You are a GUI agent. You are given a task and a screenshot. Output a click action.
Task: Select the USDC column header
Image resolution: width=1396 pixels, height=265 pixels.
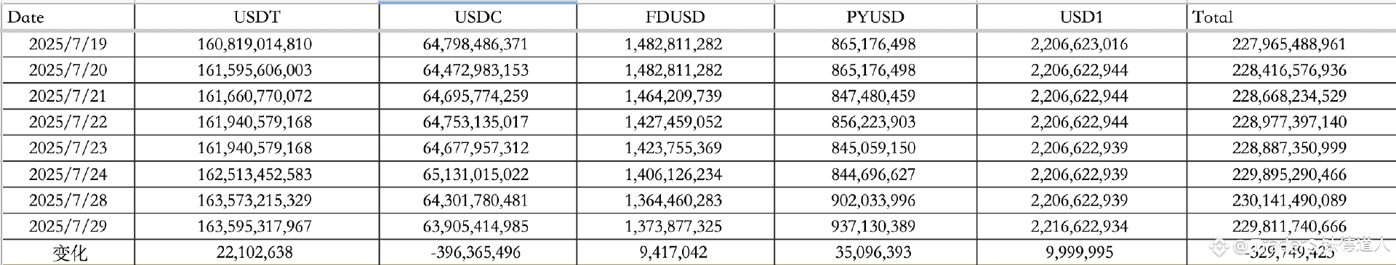478,17
